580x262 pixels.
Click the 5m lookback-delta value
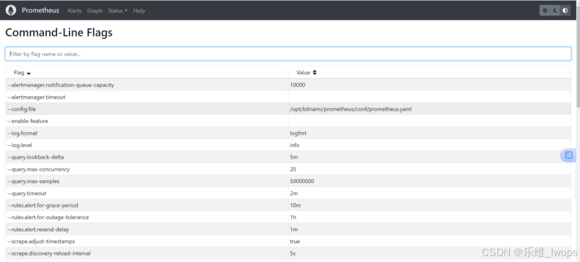coord(294,157)
